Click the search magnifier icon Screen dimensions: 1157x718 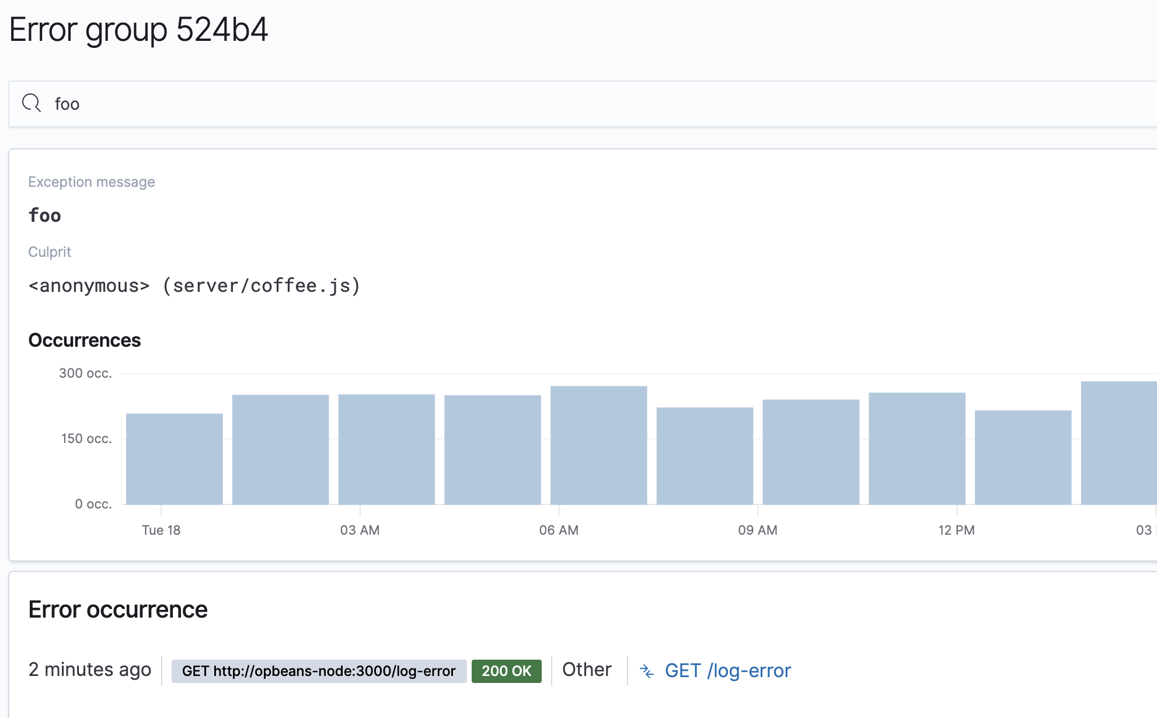click(32, 103)
